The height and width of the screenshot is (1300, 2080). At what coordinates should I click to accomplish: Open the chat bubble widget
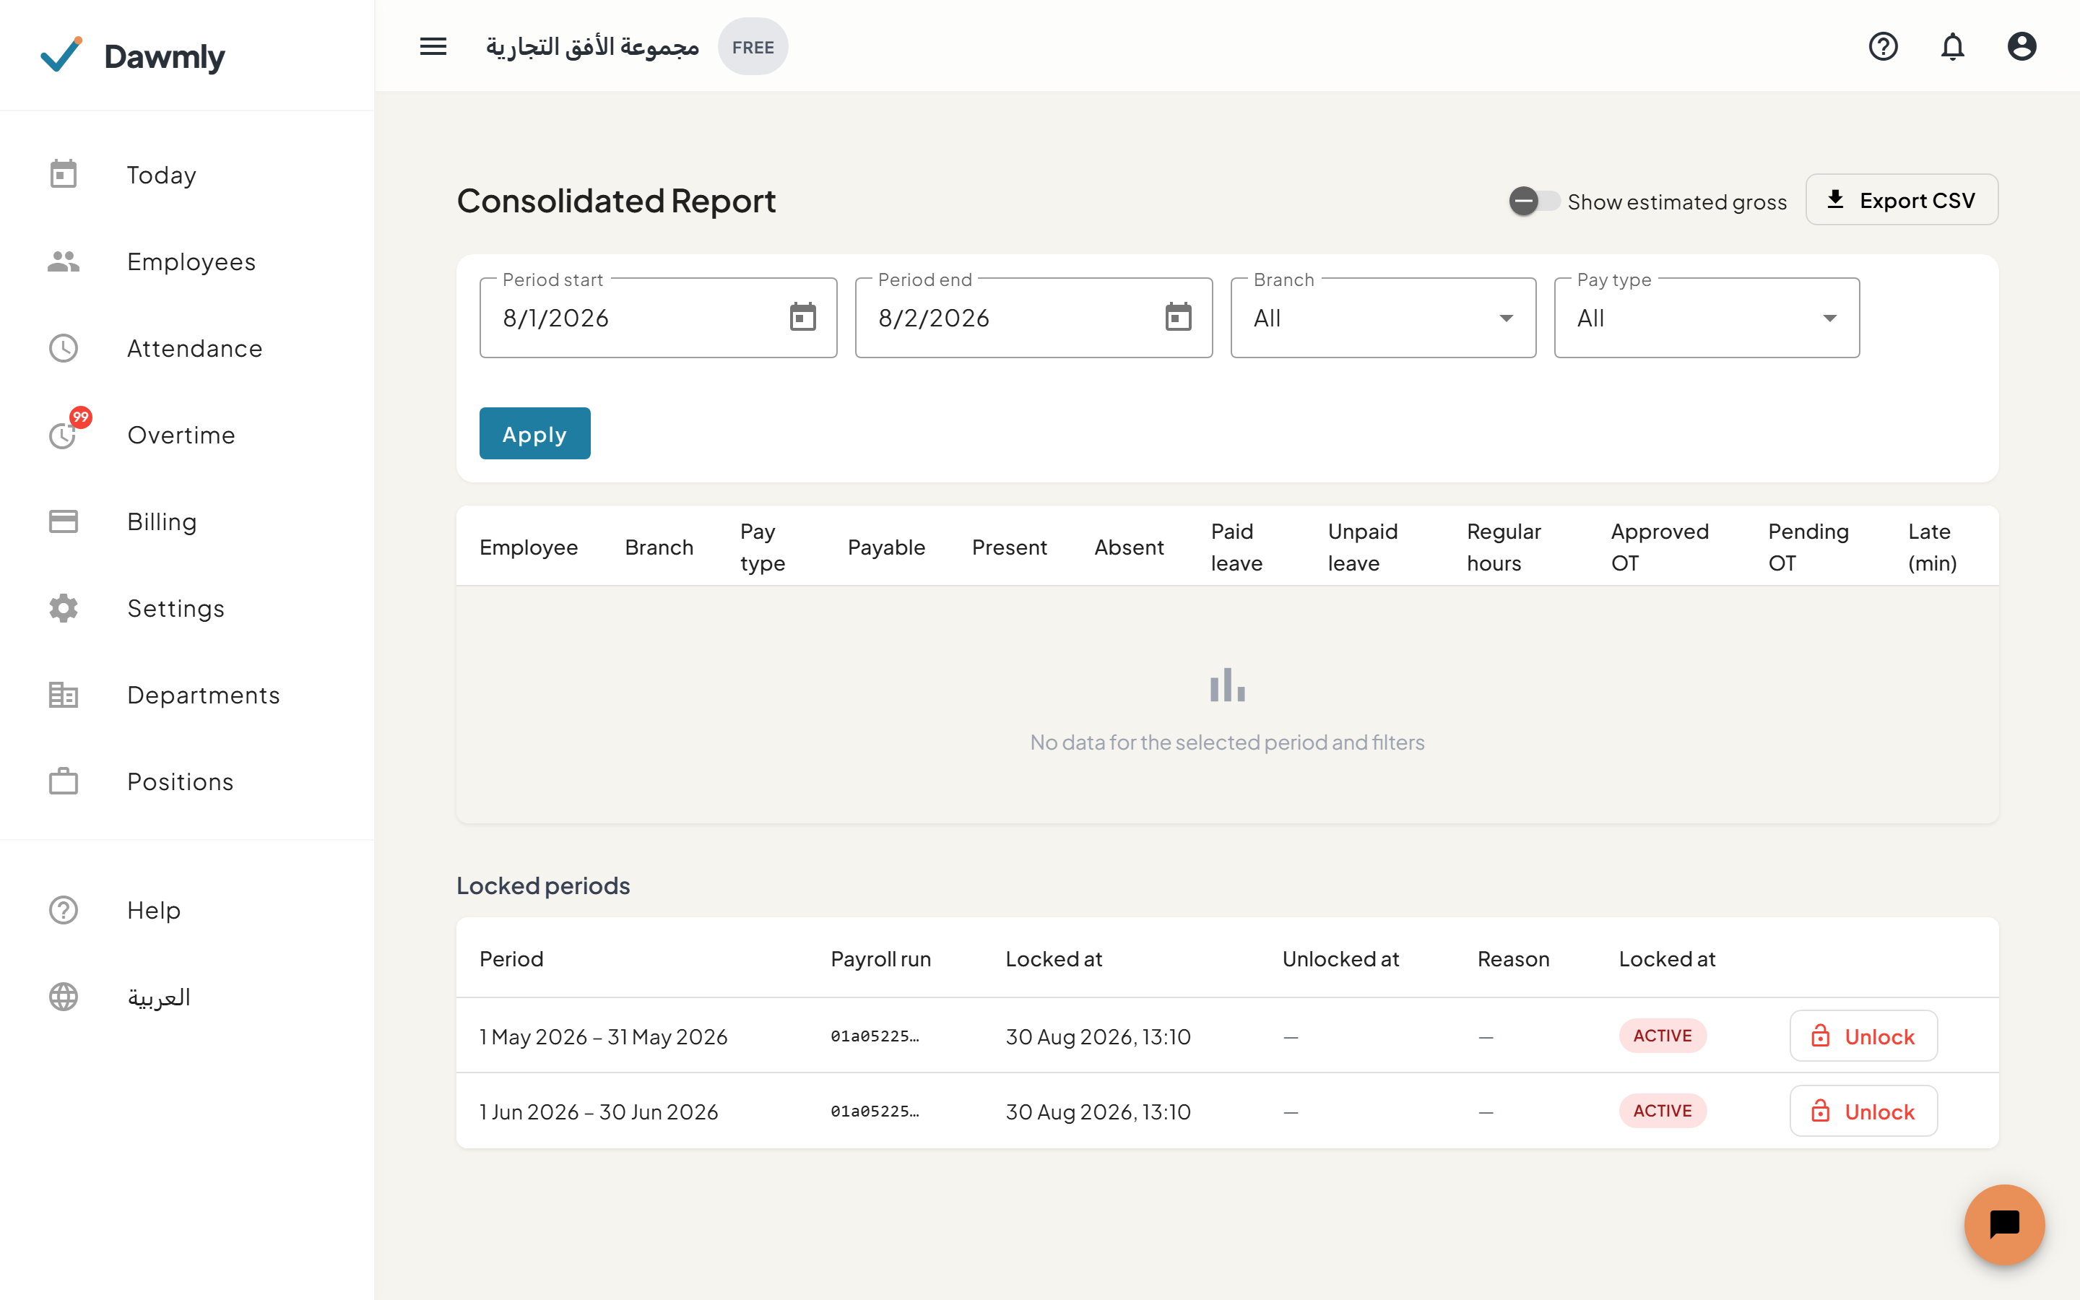click(2004, 1224)
